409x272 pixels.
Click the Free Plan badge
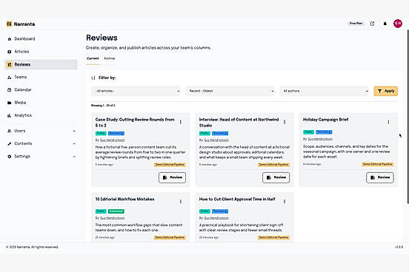(x=356, y=24)
